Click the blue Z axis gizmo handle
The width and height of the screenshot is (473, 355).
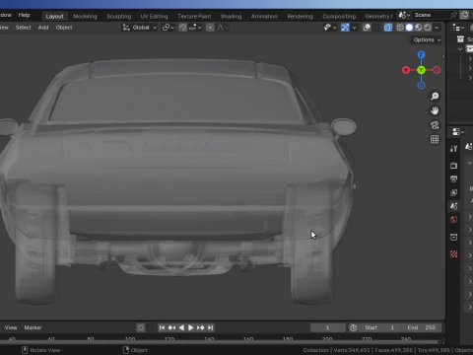tap(421, 54)
